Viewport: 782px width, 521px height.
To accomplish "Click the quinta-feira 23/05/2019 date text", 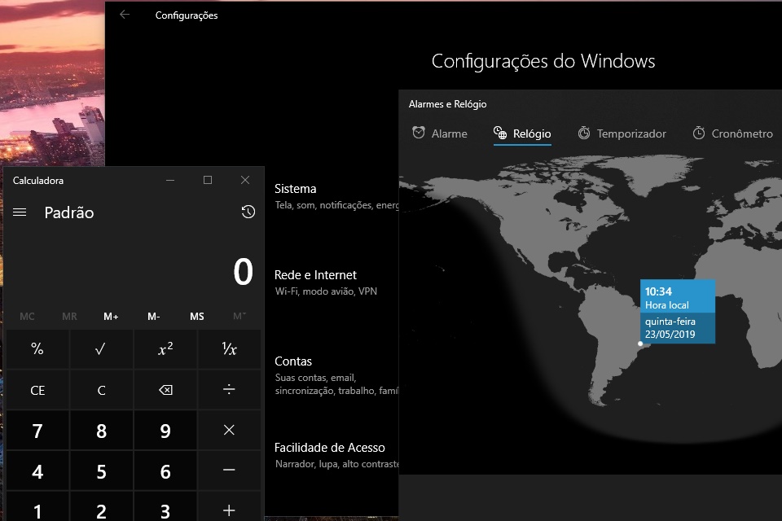I will 670,327.
